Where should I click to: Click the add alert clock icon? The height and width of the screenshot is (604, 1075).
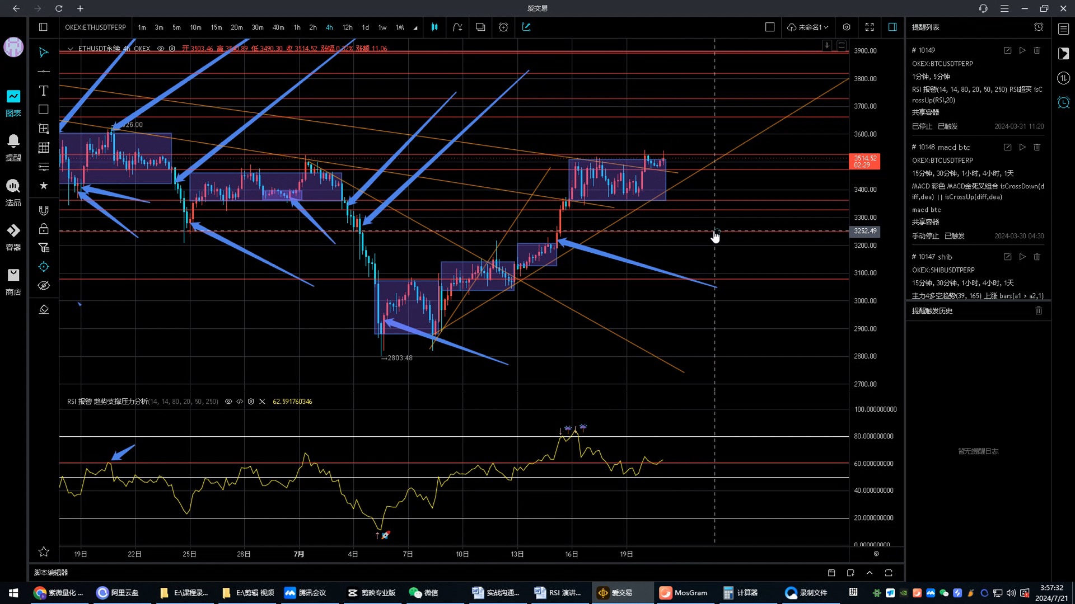coord(503,27)
